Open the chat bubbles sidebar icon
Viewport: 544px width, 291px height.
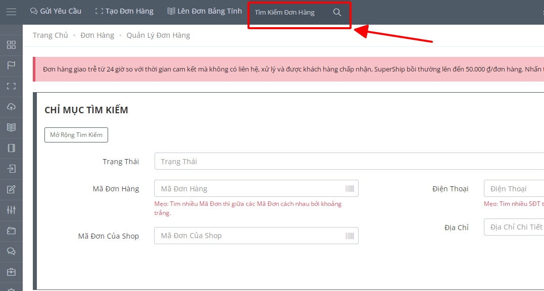pos(11,251)
